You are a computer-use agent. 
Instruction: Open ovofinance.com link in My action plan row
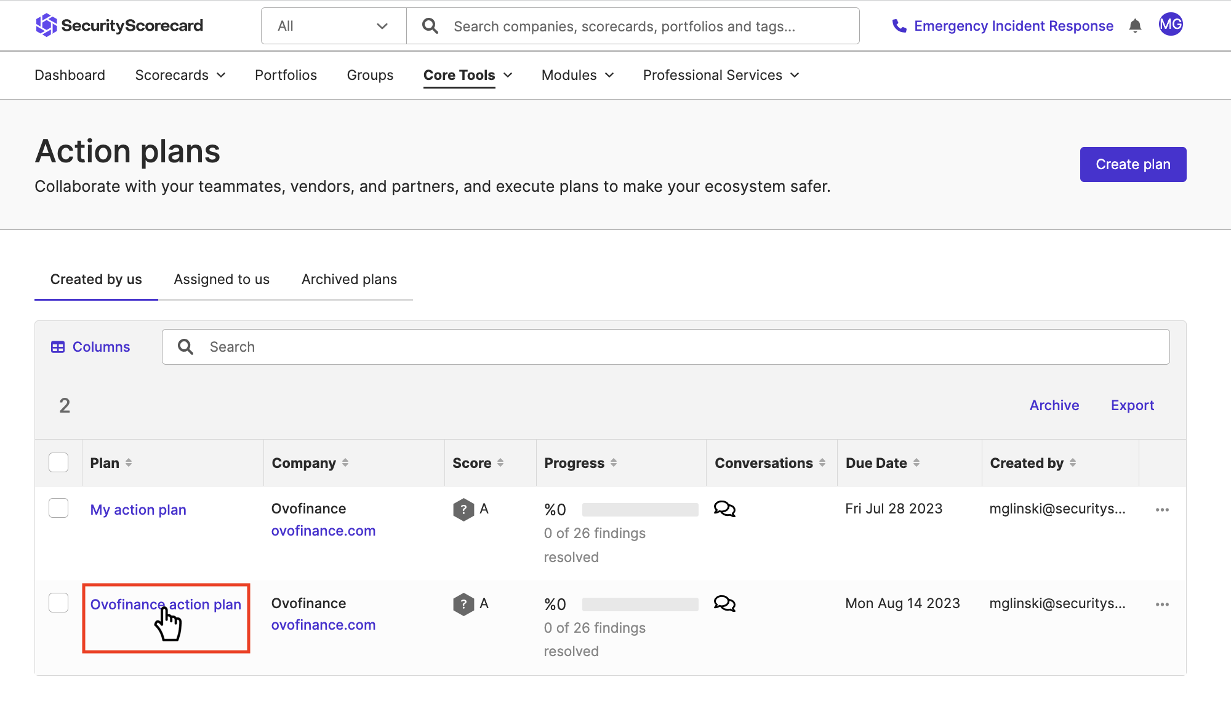(x=323, y=531)
